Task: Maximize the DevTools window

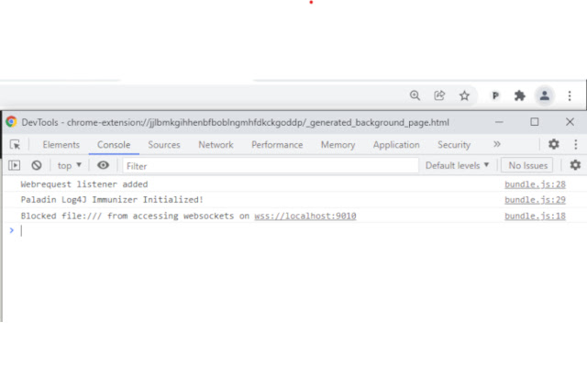Action: 534,122
